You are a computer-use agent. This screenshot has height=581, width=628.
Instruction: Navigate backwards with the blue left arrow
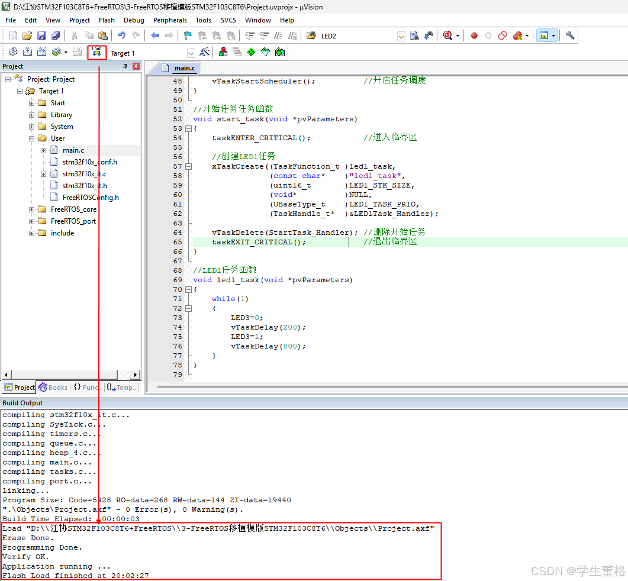click(x=155, y=35)
